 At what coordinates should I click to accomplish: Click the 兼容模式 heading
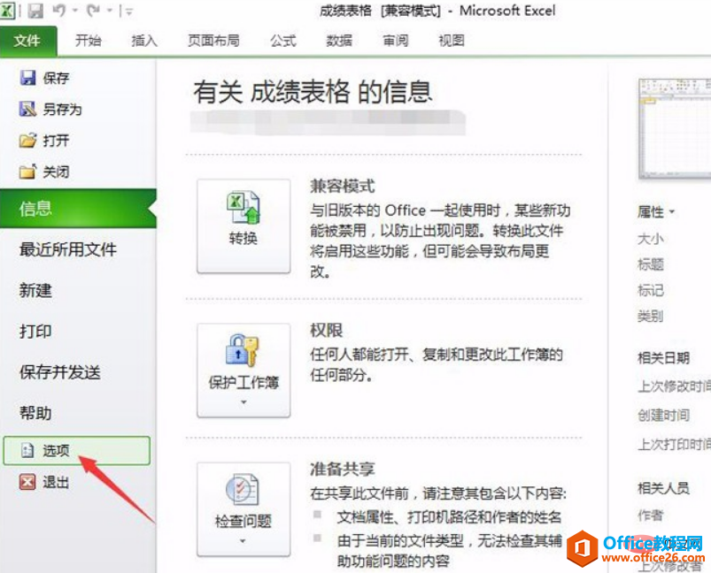coord(343,187)
